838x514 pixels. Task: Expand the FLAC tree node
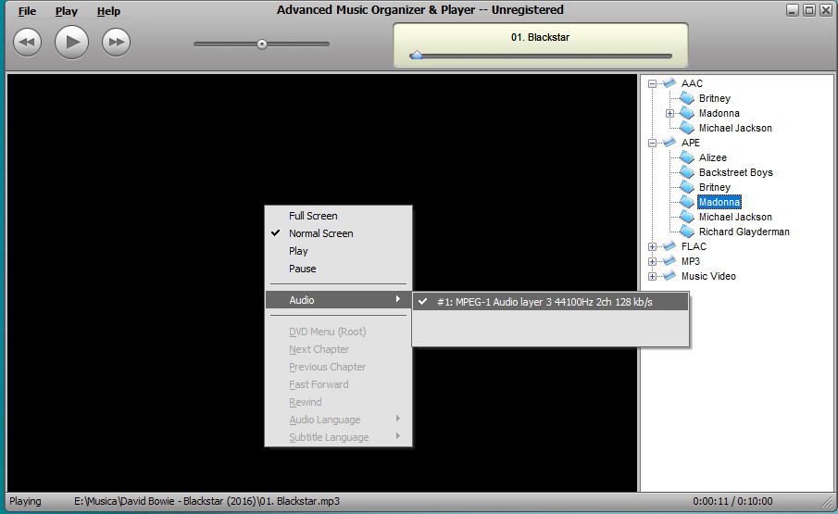coord(653,246)
